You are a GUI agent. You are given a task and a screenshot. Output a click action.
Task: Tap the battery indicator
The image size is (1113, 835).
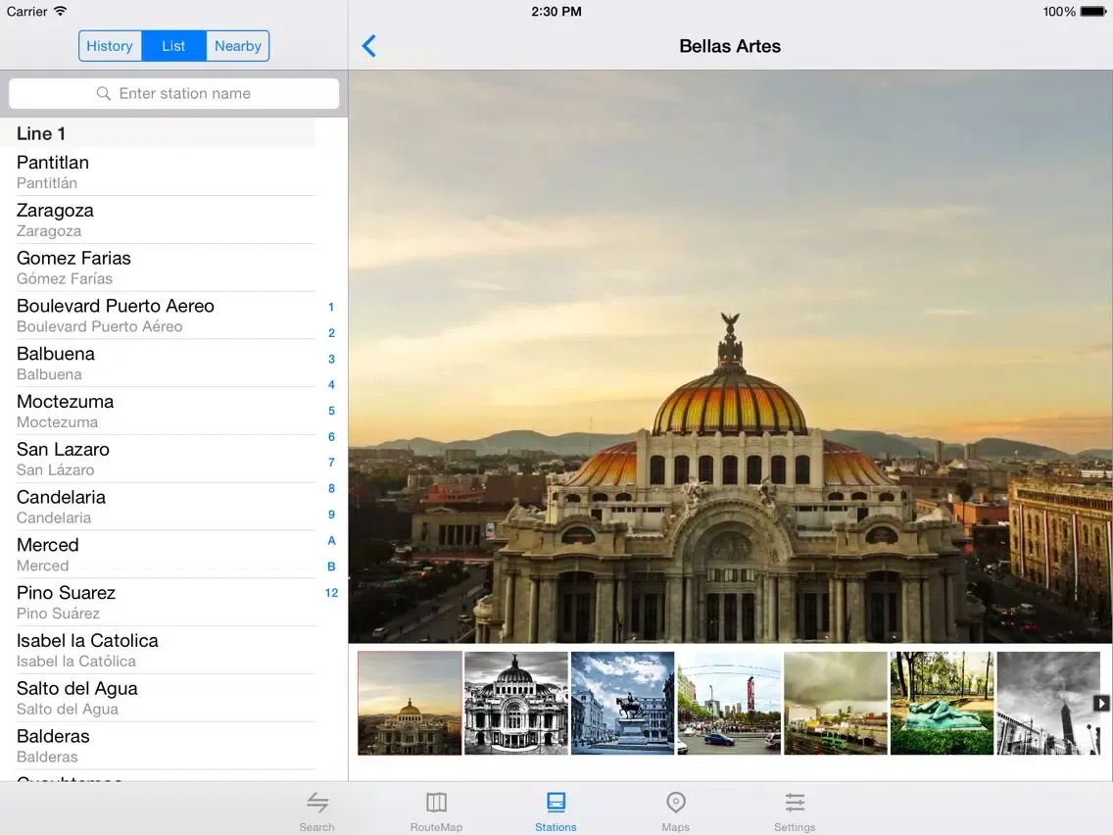point(1093,12)
